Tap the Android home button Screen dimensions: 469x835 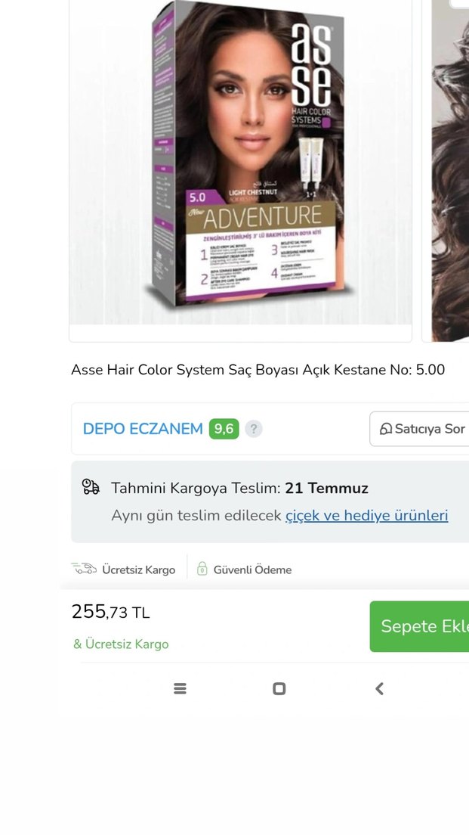pos(279,688)
